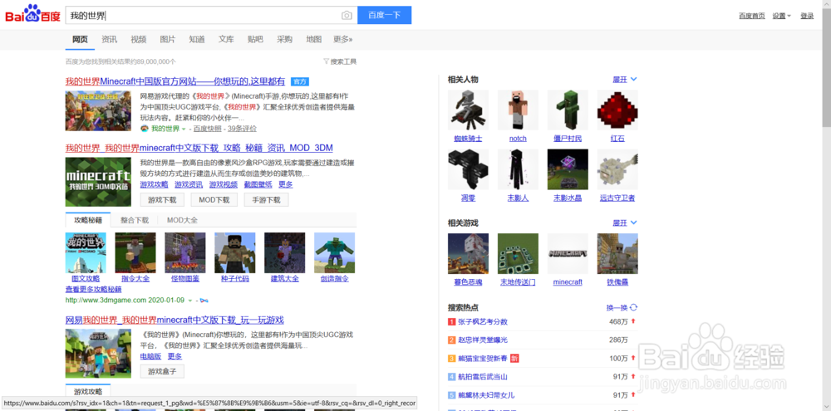The image size is (831, 411).
Task: Open the 末影水晶 image
Action: [568, 169]
